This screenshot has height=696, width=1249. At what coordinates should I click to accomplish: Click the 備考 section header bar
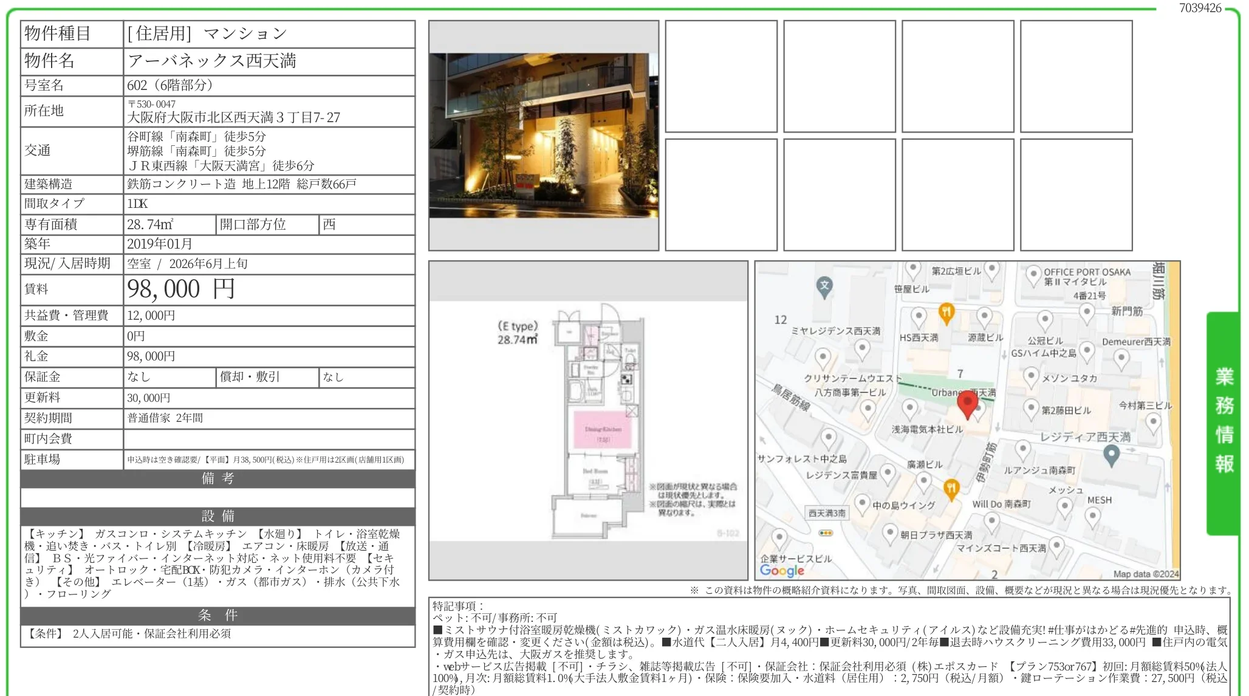coord(217,478)
